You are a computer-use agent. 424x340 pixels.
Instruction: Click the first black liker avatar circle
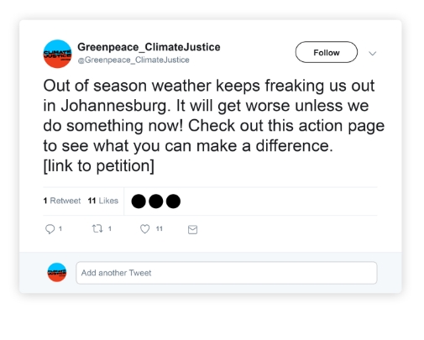click(139, 201)
